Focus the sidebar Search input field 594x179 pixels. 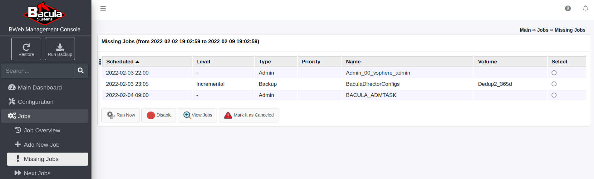tap(37, 71)
